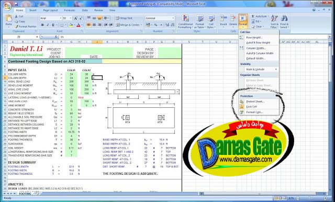
Task: Open the Office Button menu
Action: click(7, 6)
